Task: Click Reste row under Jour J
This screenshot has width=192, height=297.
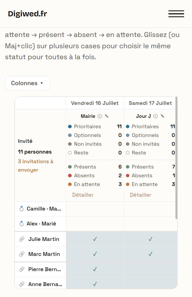Action: pos(150,153)
